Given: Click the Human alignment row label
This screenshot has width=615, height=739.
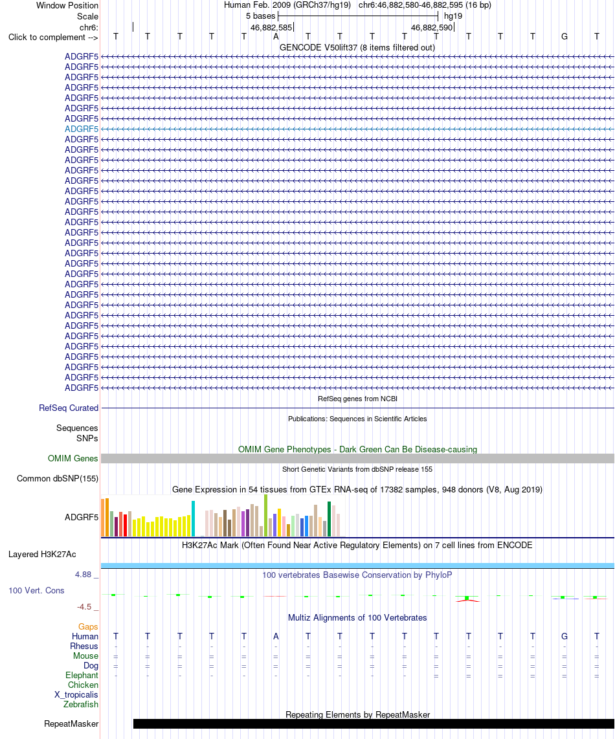Looking at the screenshot, I should (85, 637).
